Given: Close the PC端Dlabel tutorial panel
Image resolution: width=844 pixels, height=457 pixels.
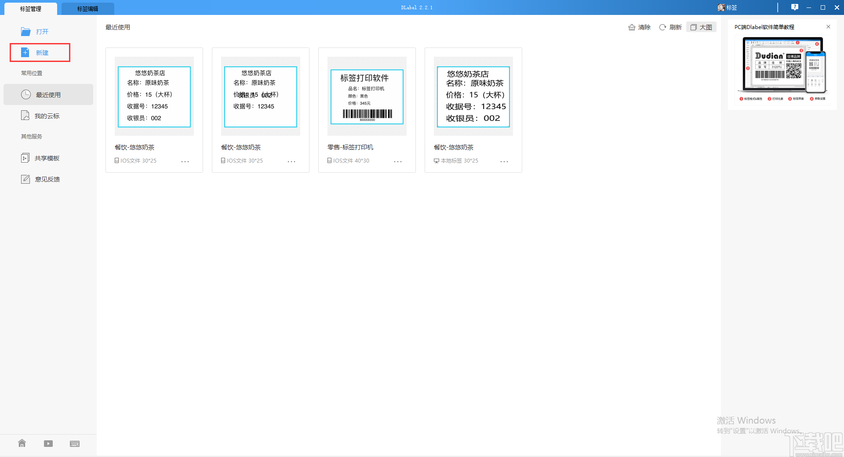Looking at the screenshot, I should (829, 27).
